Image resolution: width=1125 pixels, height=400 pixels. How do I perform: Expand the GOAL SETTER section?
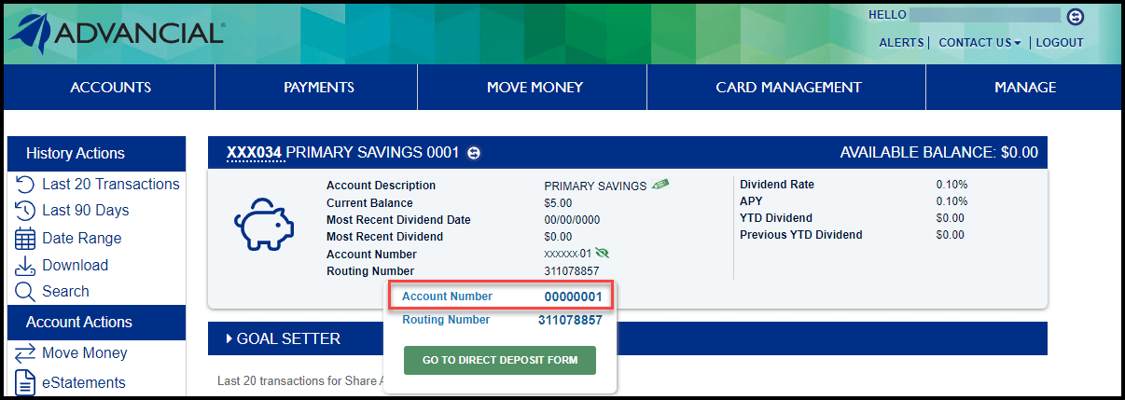pos(284,338)
